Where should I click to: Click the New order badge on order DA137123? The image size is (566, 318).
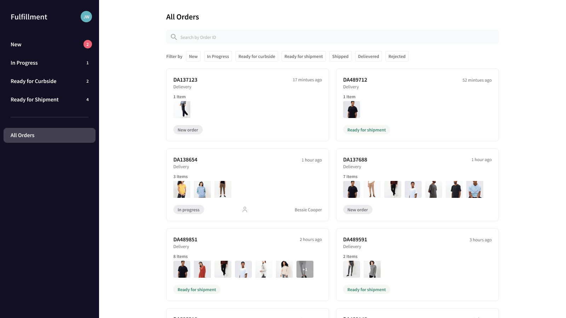(188, 130)
